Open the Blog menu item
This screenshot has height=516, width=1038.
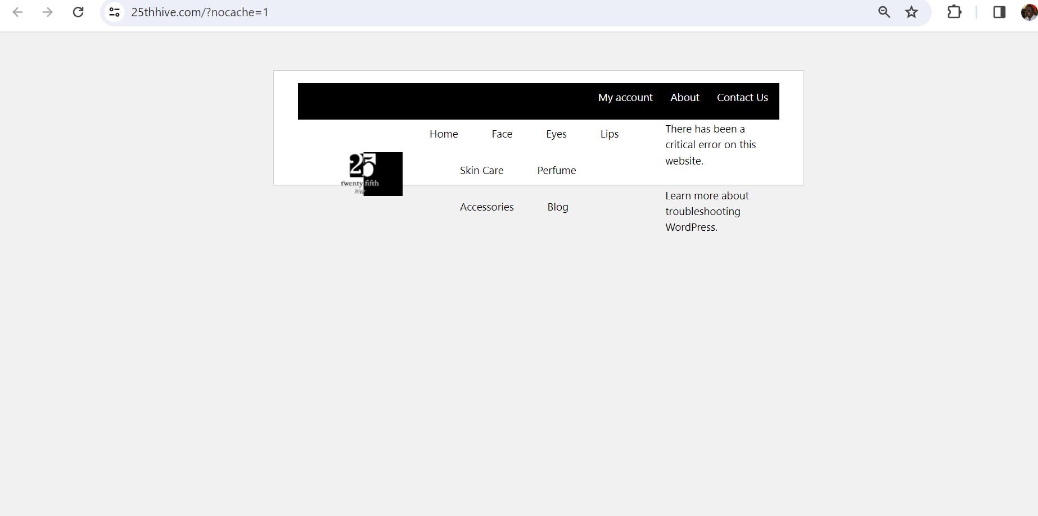558,207
